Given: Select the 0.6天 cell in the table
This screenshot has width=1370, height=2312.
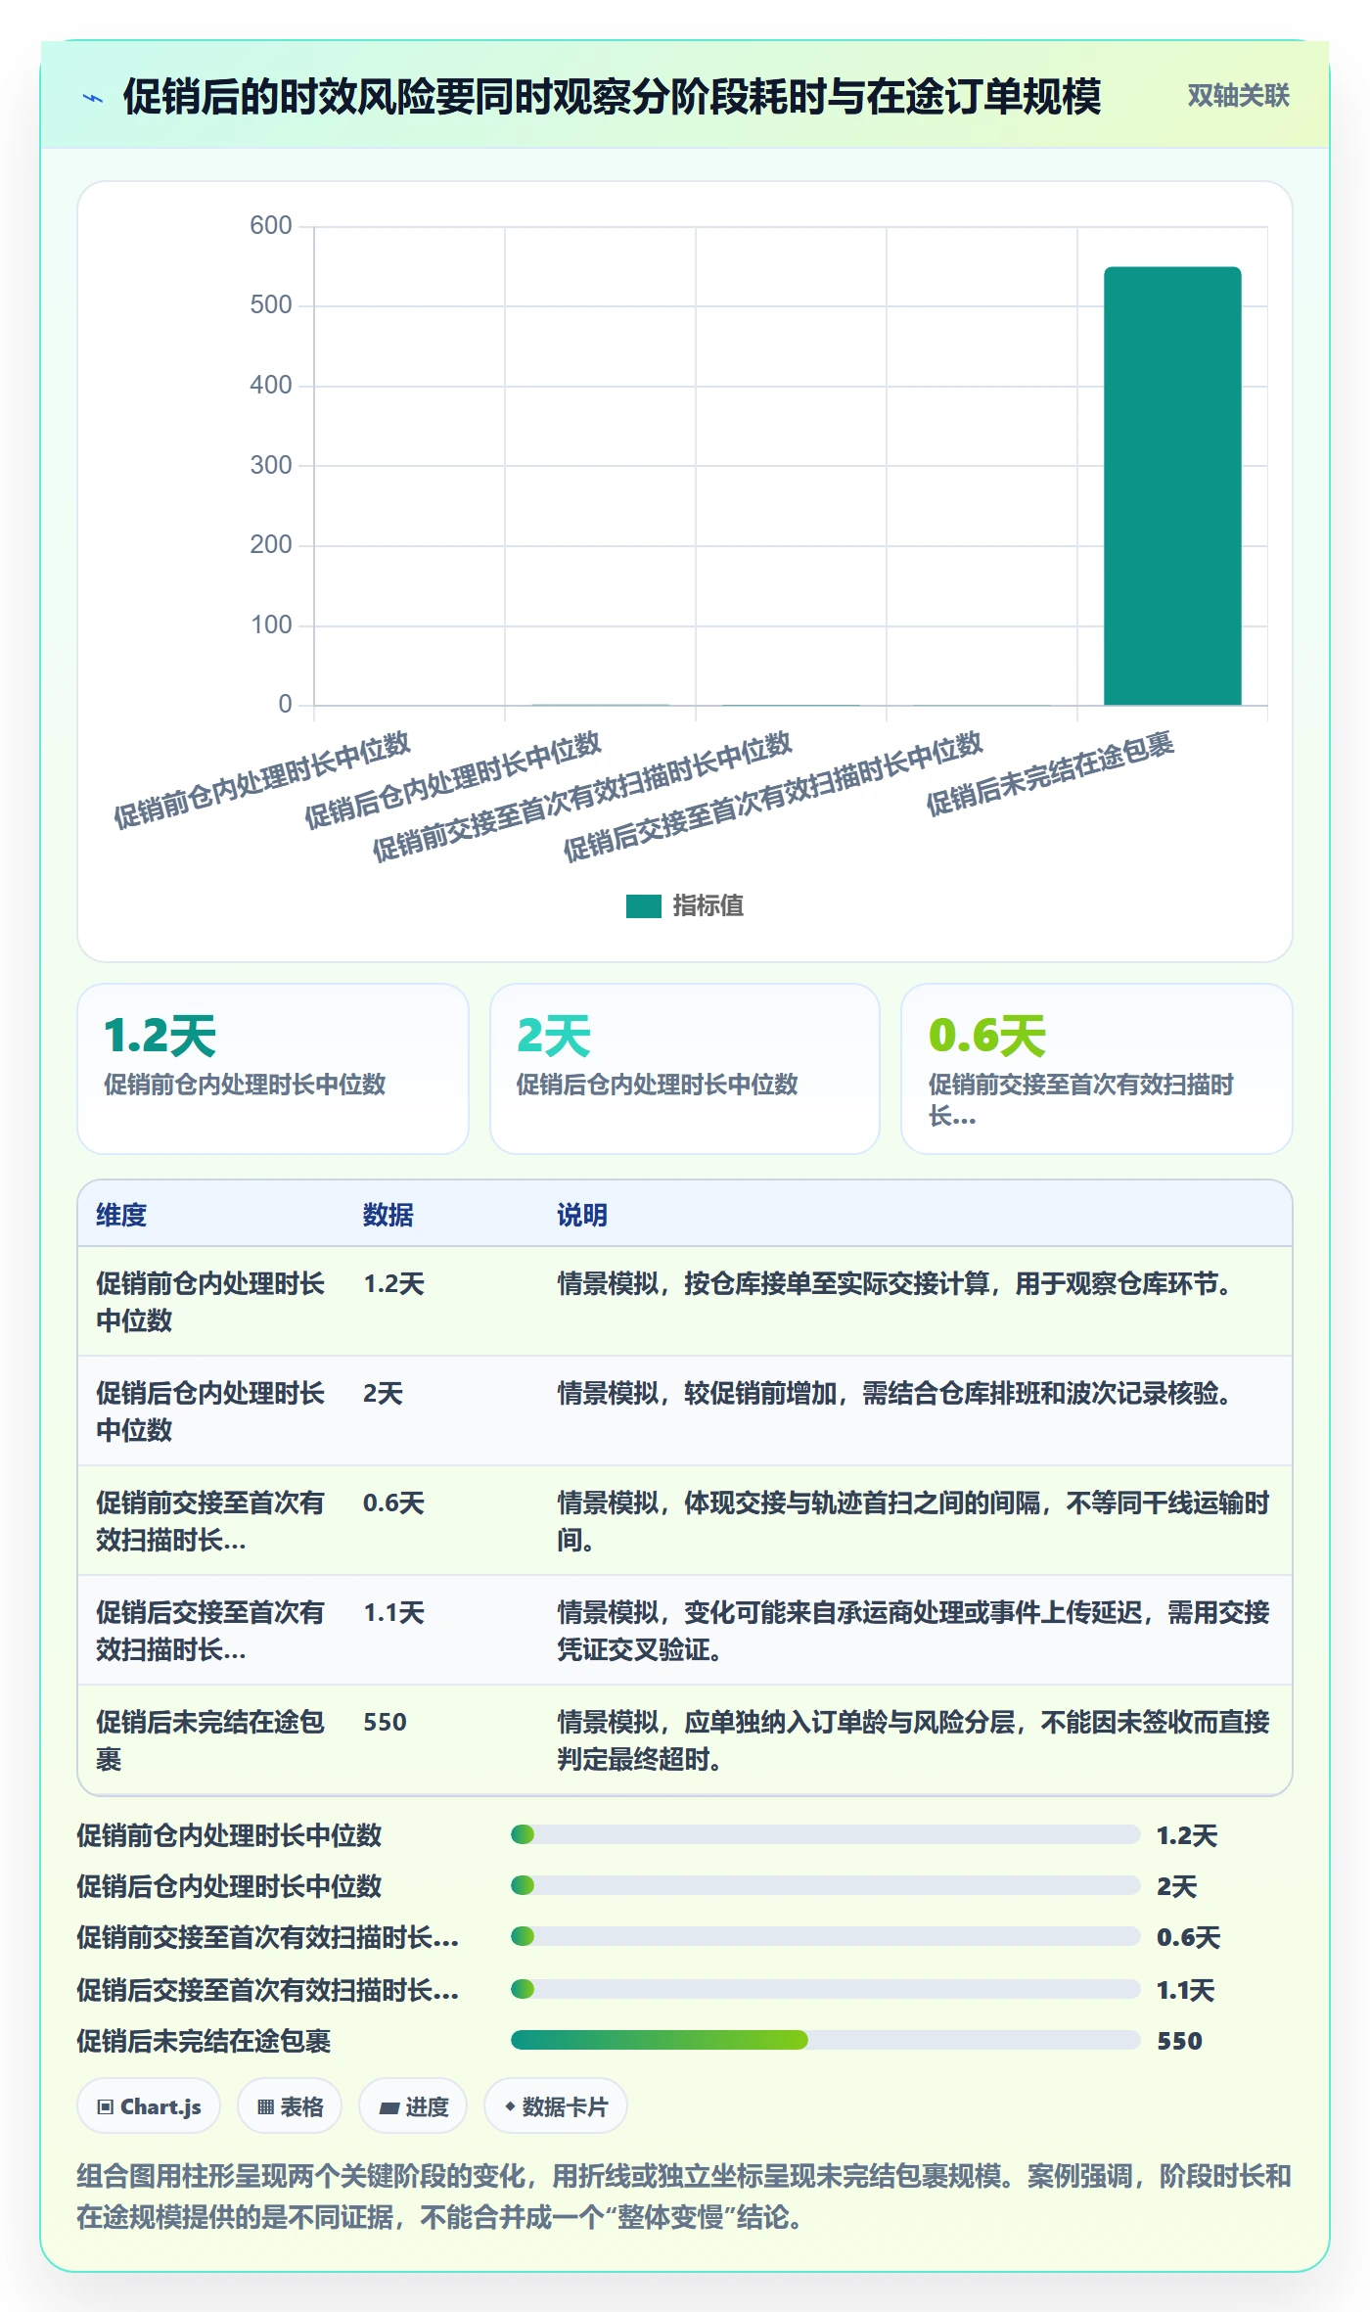Looking at the screenshot, I should click(394, 1503).
